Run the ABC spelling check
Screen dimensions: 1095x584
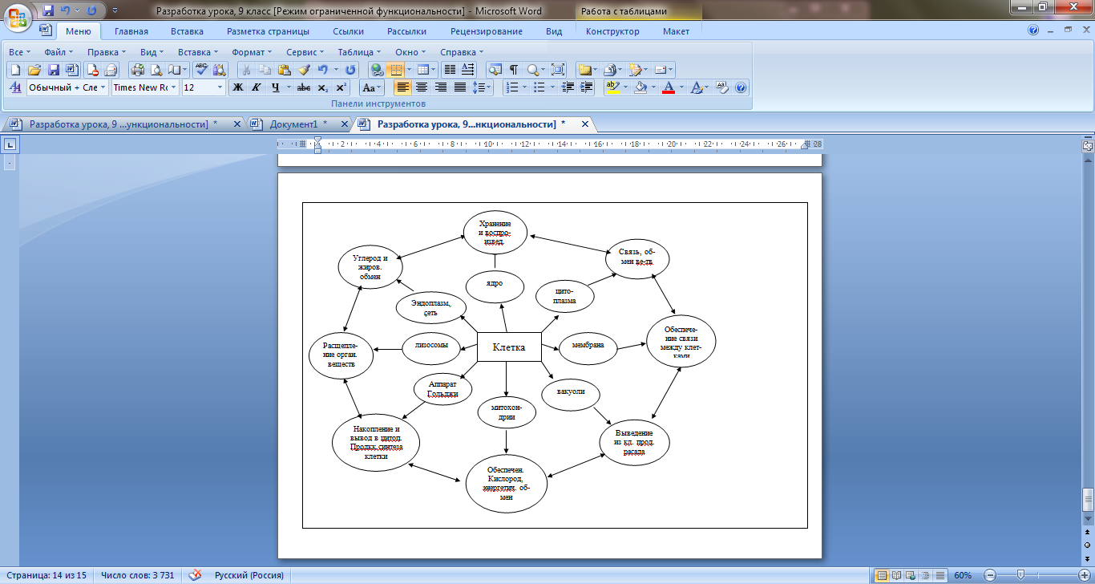(x=201, y=70)
